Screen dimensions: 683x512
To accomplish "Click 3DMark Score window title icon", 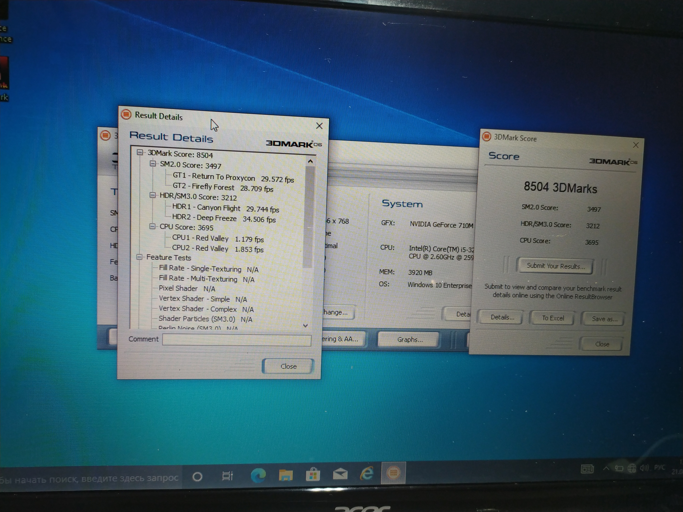I will (487, 136).
